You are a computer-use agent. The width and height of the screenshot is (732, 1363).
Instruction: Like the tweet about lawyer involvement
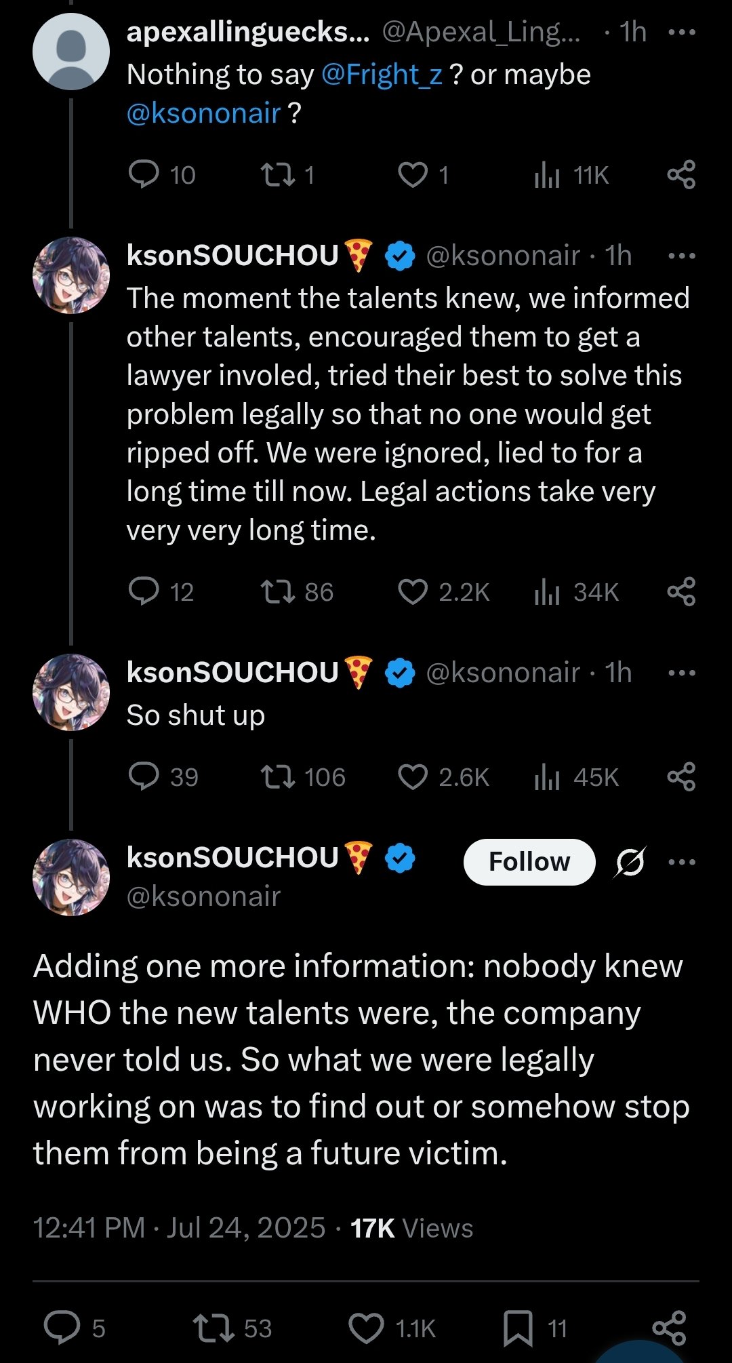coord(413,592)
